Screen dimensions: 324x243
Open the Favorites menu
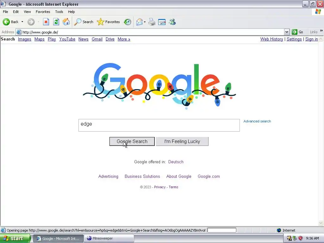point(43,12)
